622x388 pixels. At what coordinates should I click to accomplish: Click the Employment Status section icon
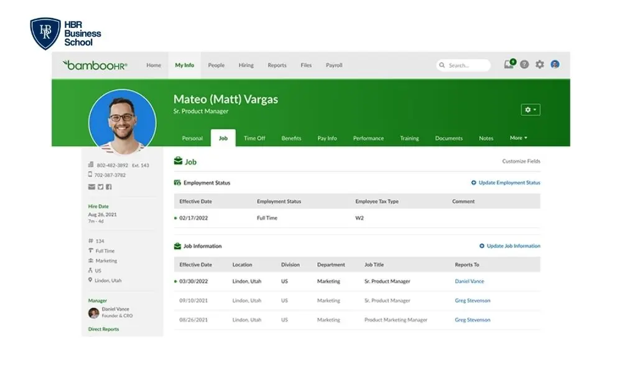[177, 183]
